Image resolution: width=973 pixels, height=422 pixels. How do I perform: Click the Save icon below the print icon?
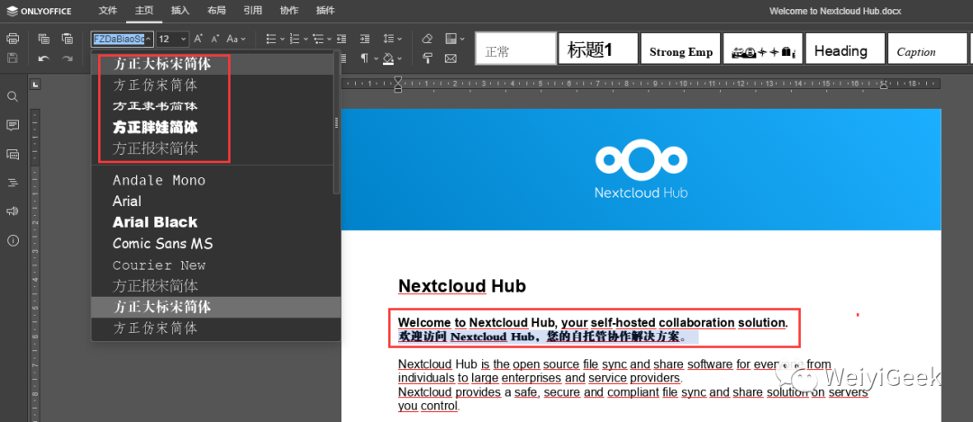pos(13,58)
